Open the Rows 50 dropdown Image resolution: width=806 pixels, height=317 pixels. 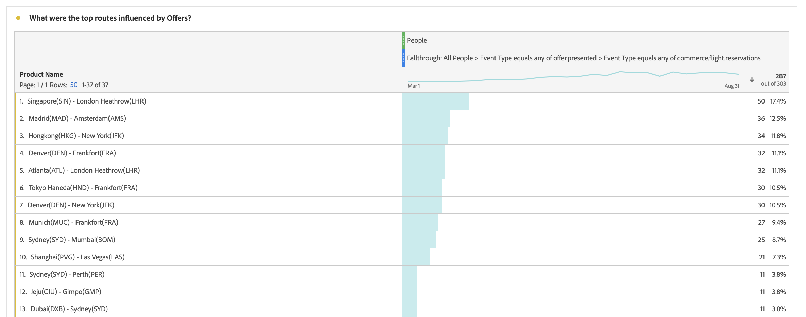point(74,85)
